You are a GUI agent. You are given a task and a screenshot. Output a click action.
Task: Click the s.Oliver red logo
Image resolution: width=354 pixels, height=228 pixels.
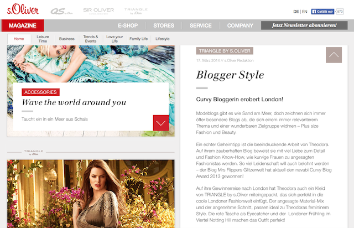click(23, 9)
